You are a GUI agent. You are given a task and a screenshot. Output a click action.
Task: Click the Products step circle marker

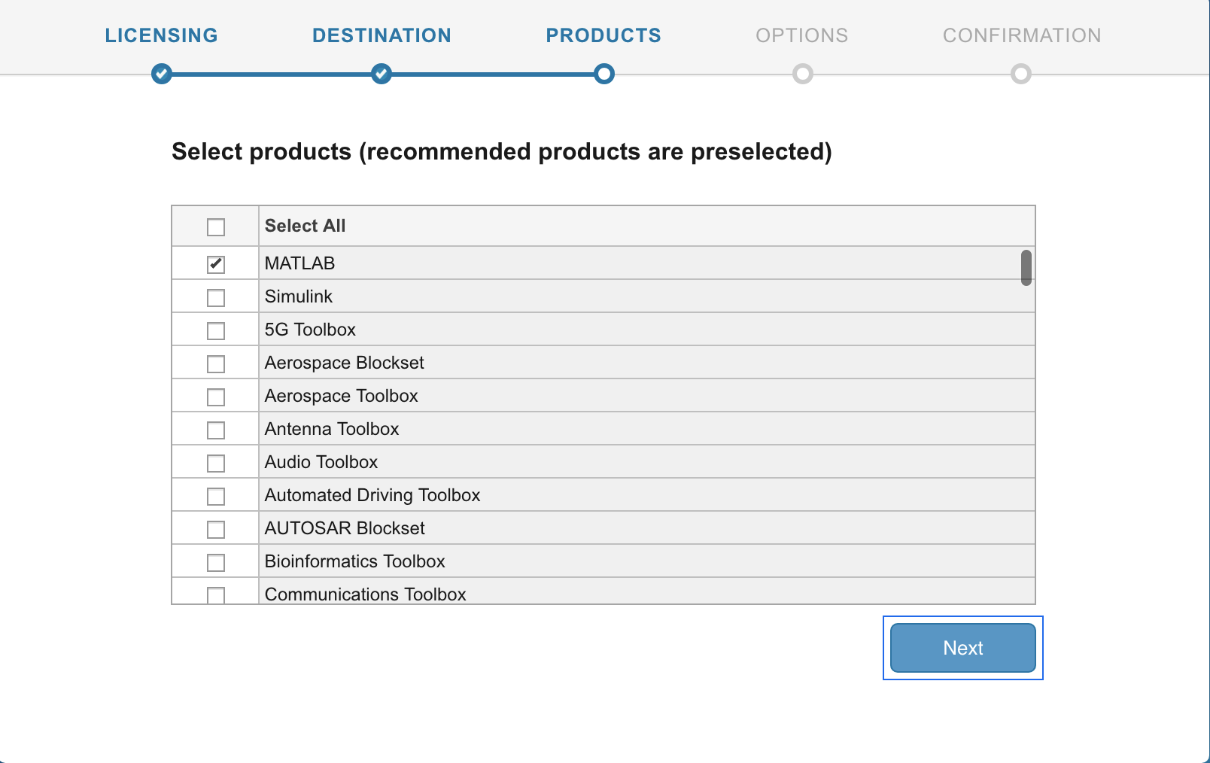pos(603,74)
